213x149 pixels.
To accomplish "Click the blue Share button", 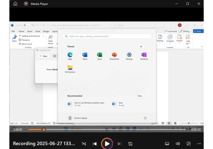I will coord(198,31).
